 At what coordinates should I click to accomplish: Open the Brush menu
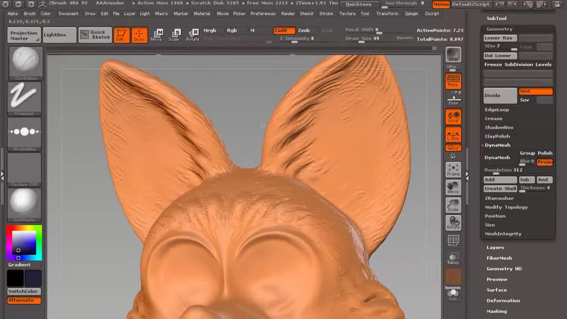pos(29,14)
